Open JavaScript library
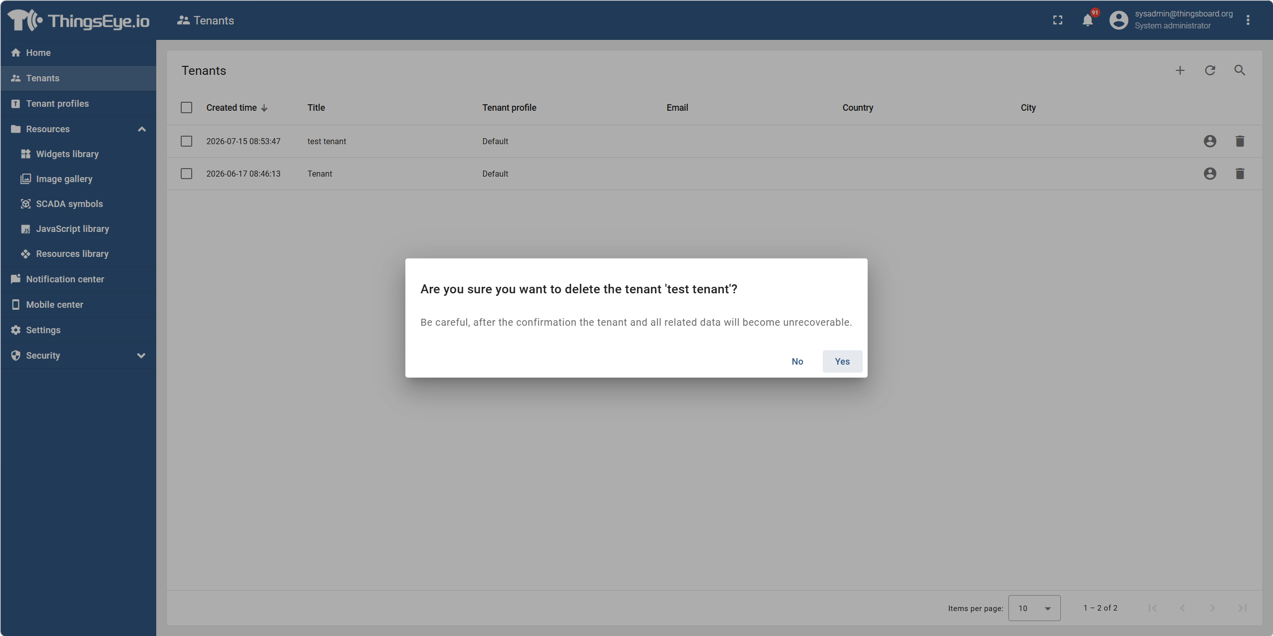This screenshot has height=636, width=1273. pos(78,228)
